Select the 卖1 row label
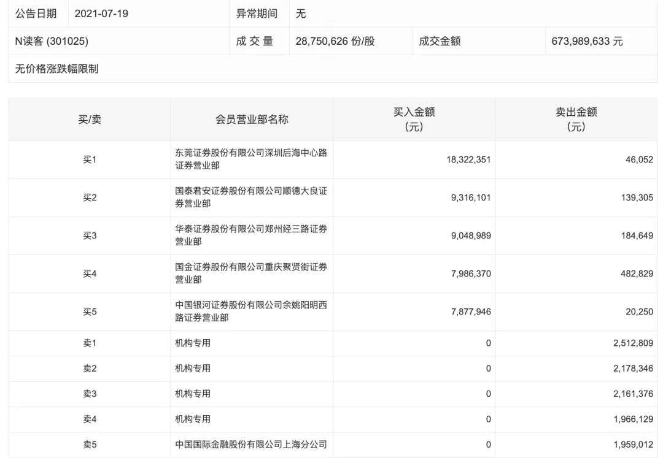Screen dimensions: 663x458 click(90, 343)
